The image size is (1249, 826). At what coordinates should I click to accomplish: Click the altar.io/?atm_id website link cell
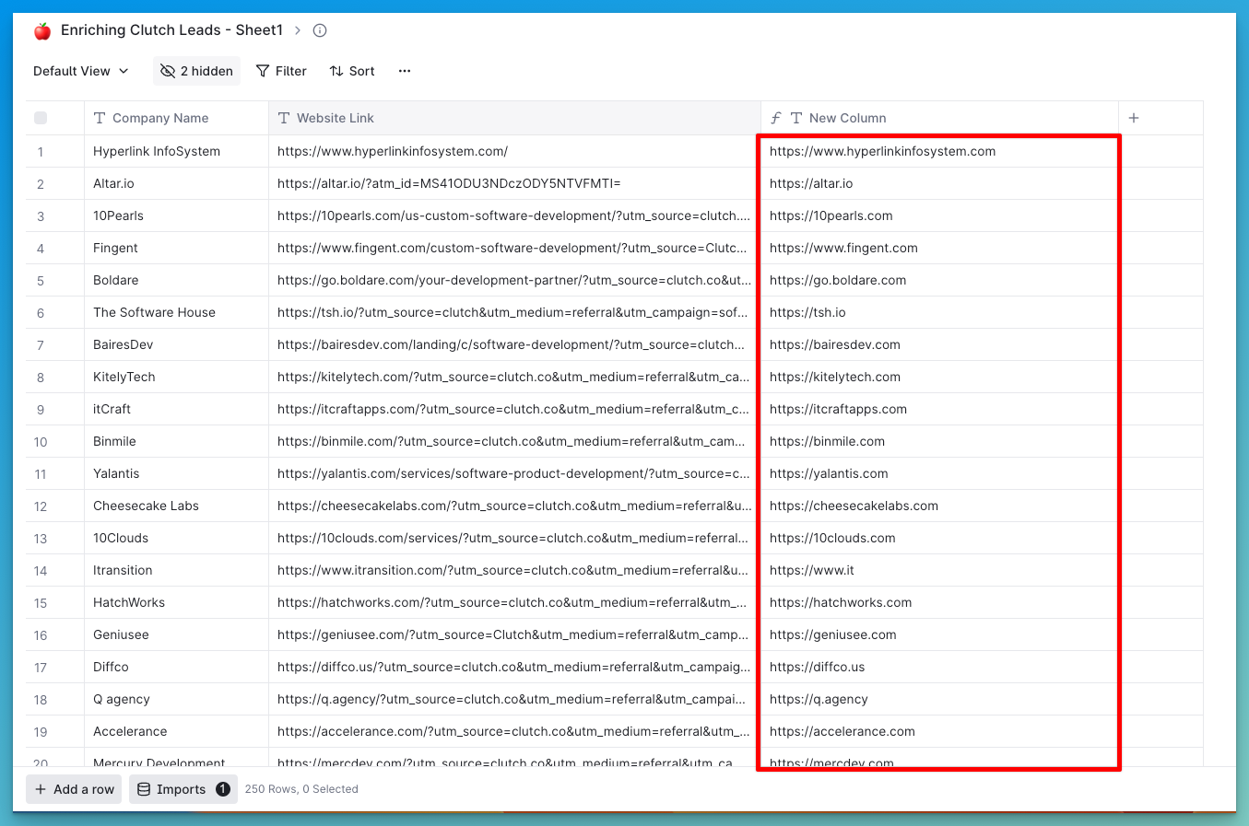tap(514, 183)
